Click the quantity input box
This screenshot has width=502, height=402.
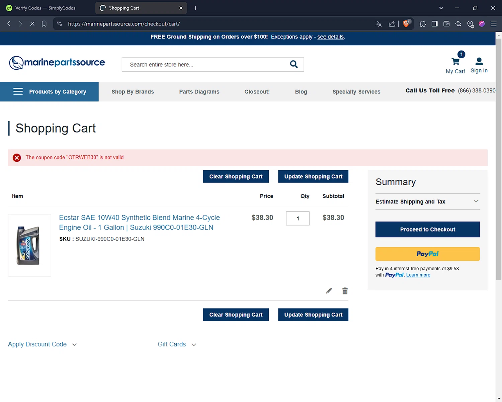pos(298,218)
